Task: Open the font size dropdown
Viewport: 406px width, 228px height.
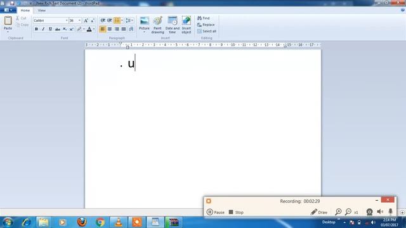Action: click(79, 20)
